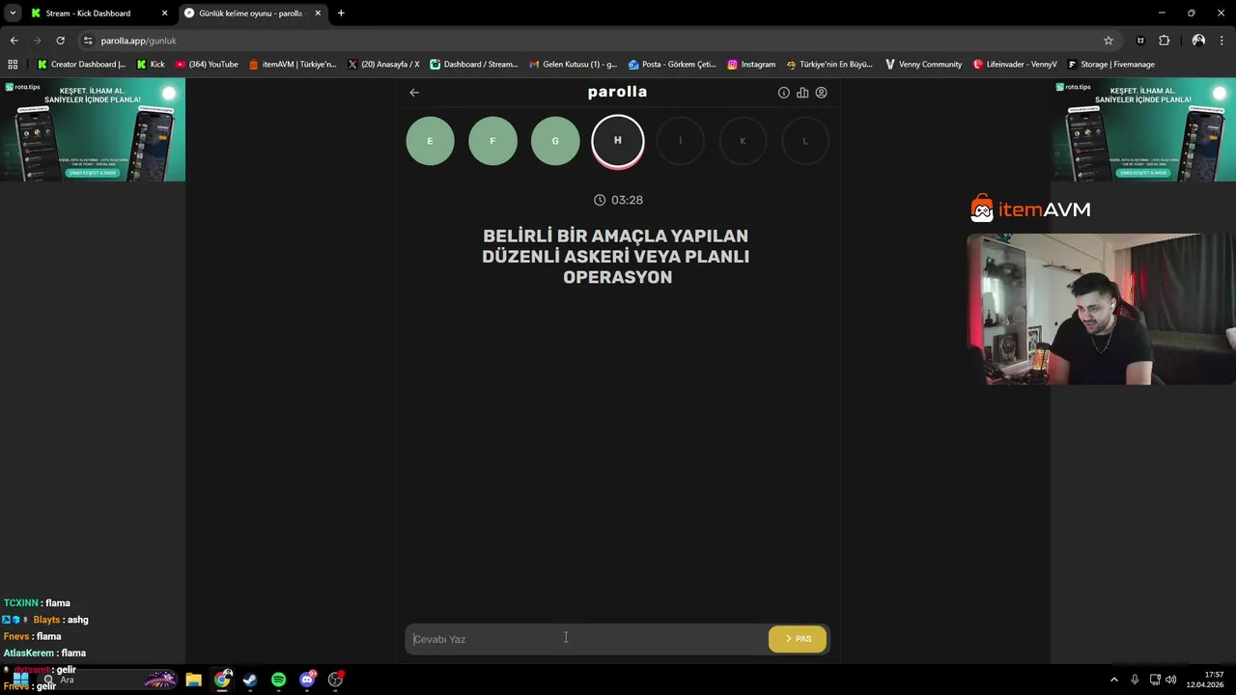The height and width of the screenshot is (695, 1236).
Task: Open the itemAVM | Türkiye'n... bookmark
Action: coord(293,65)
